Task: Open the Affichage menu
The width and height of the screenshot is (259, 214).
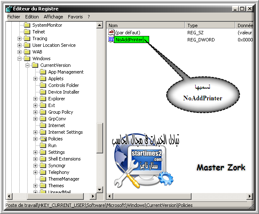Action: click(53, 17)
